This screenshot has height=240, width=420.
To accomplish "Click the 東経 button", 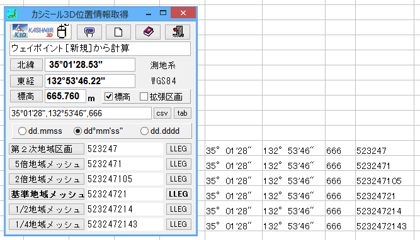I will pos(26,81).
